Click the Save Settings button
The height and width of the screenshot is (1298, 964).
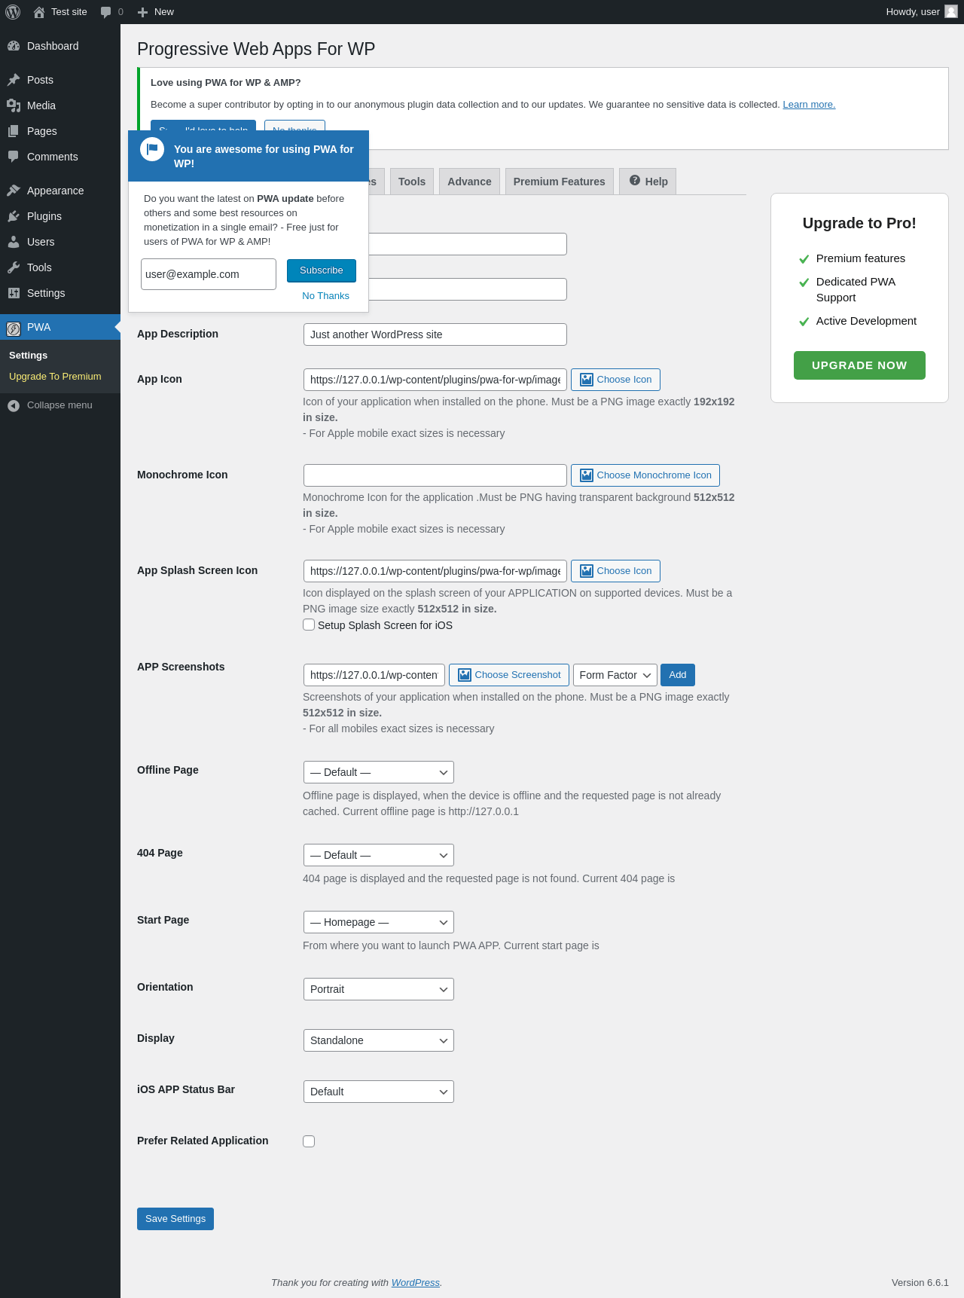click(x=175, y=1219)
